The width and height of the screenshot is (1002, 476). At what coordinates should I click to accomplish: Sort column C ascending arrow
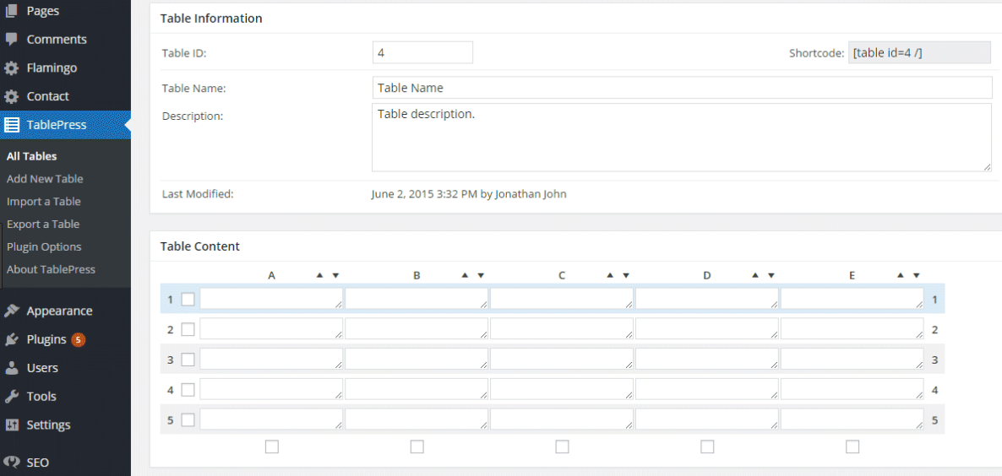coord(610,276)
